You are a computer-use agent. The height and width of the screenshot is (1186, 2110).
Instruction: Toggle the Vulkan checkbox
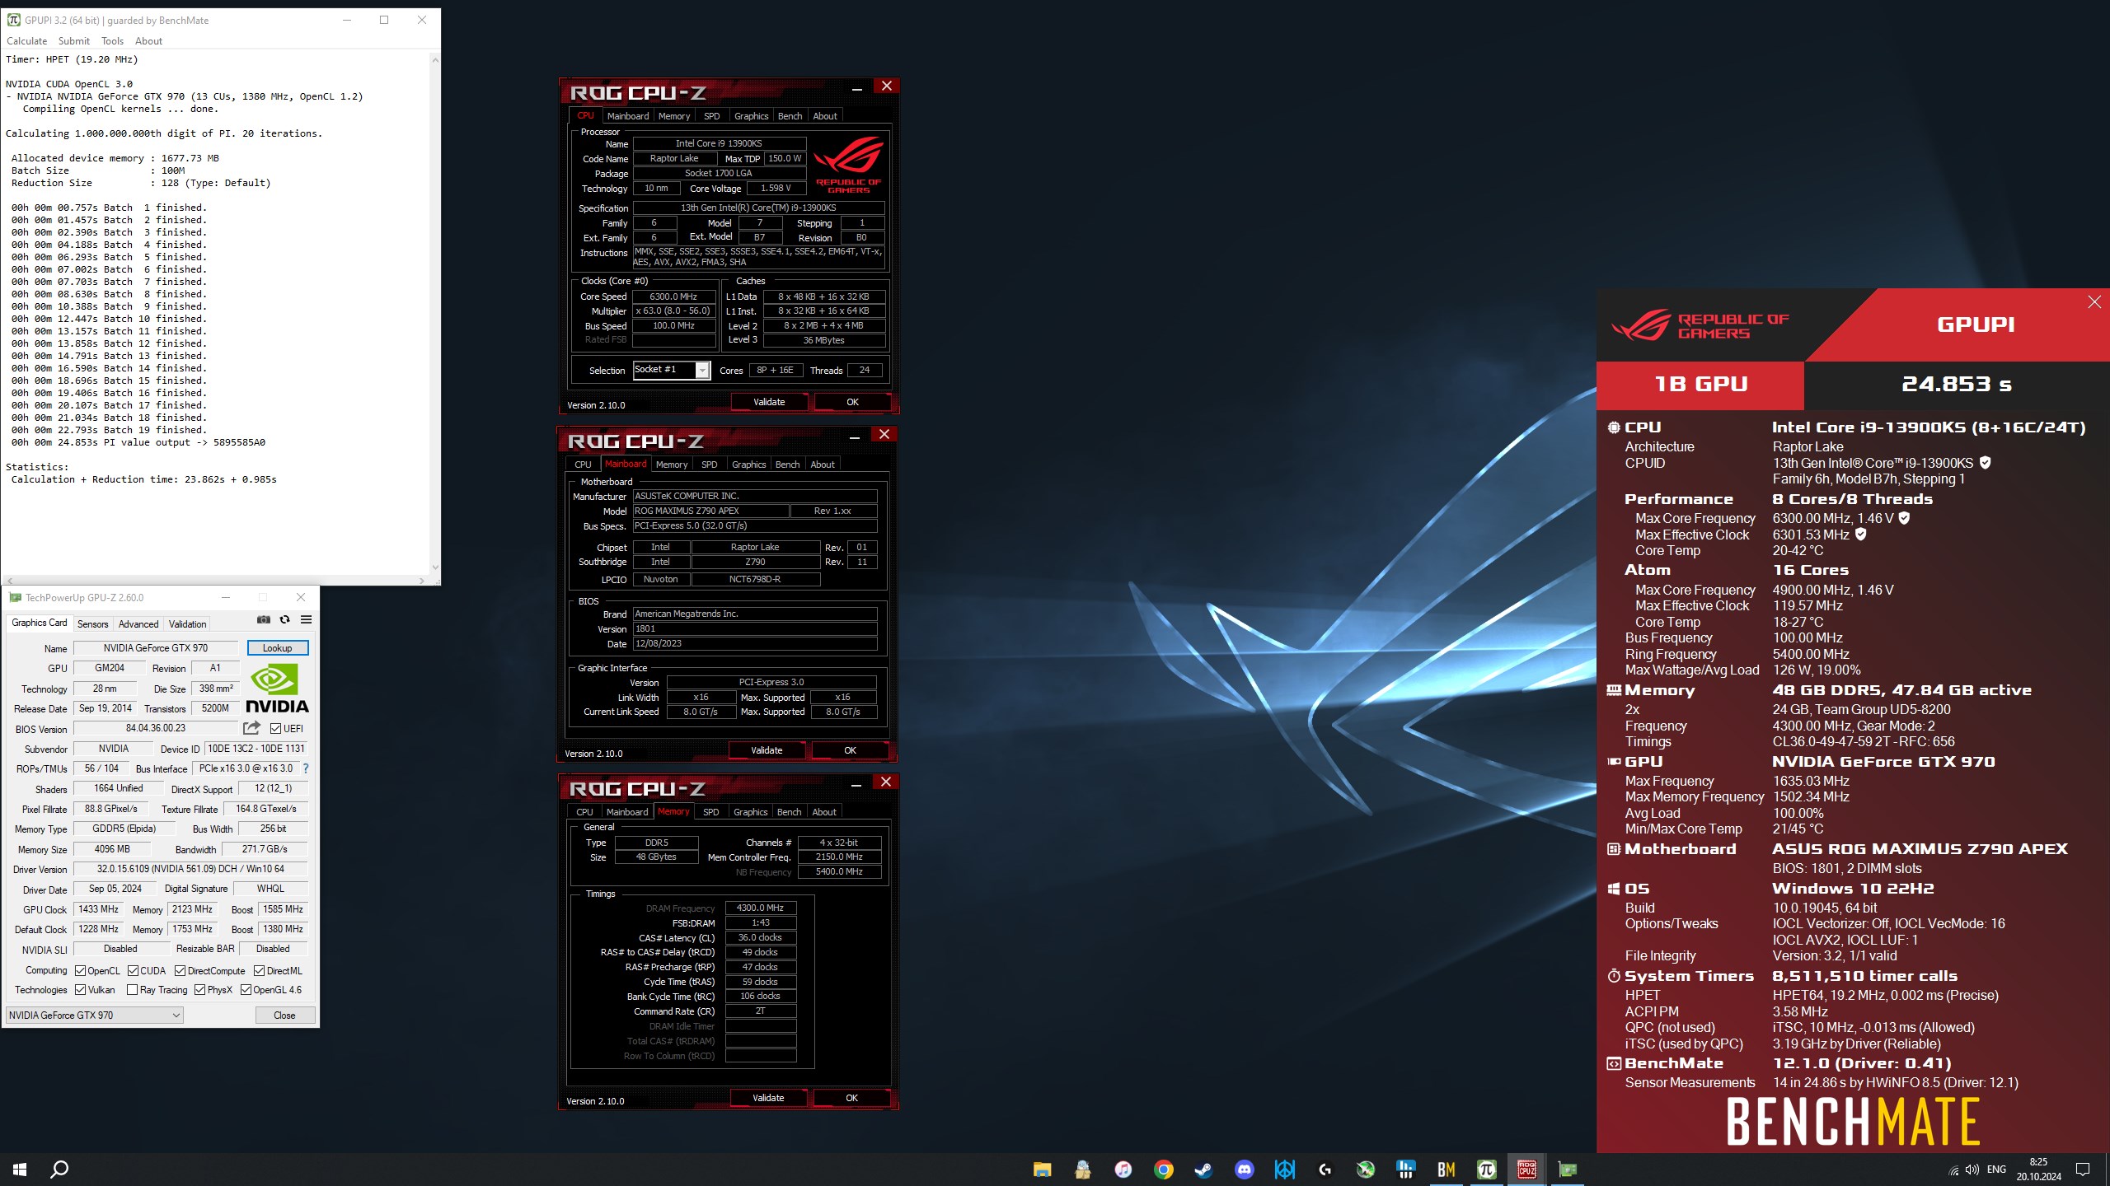point(81,989)
